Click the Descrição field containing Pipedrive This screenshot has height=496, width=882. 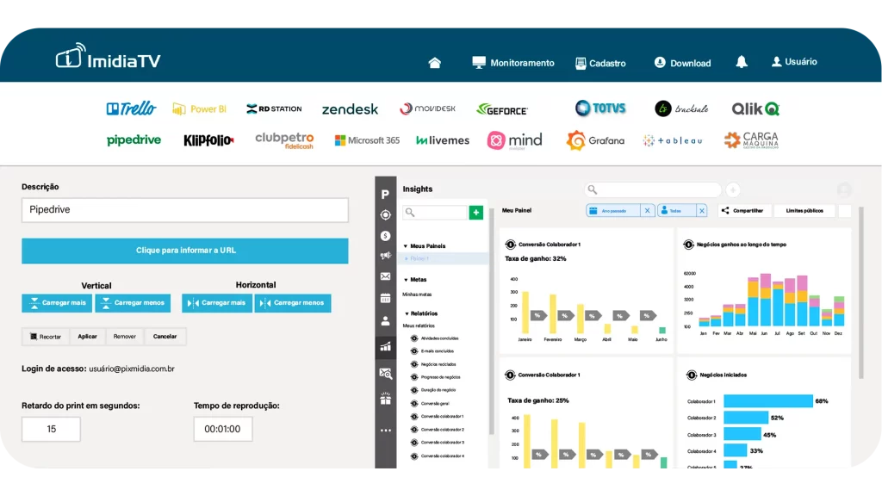[x=185, y=210]
